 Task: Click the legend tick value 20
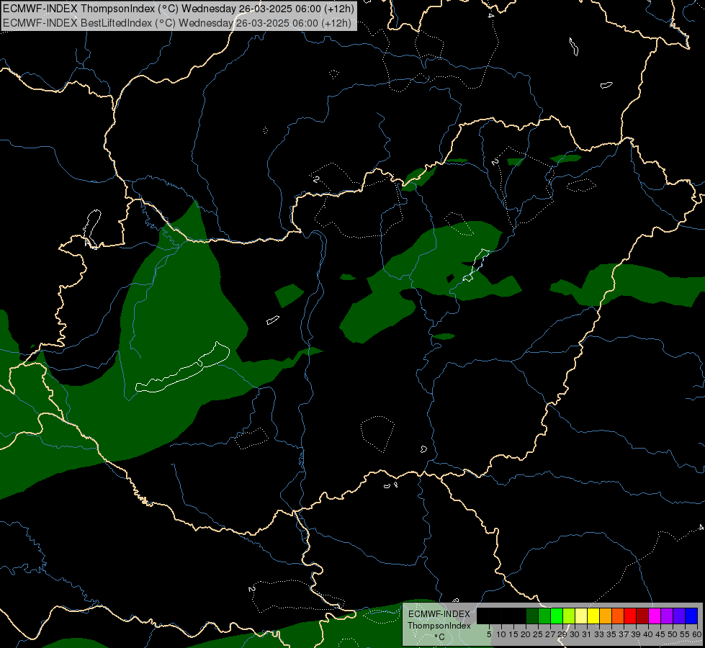pos(526,634)
